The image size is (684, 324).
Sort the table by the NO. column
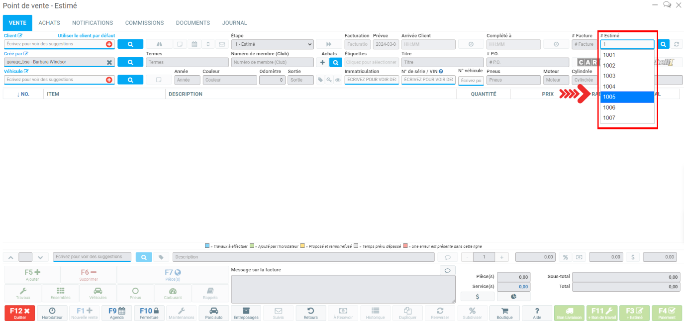click(x=23, y=94)
